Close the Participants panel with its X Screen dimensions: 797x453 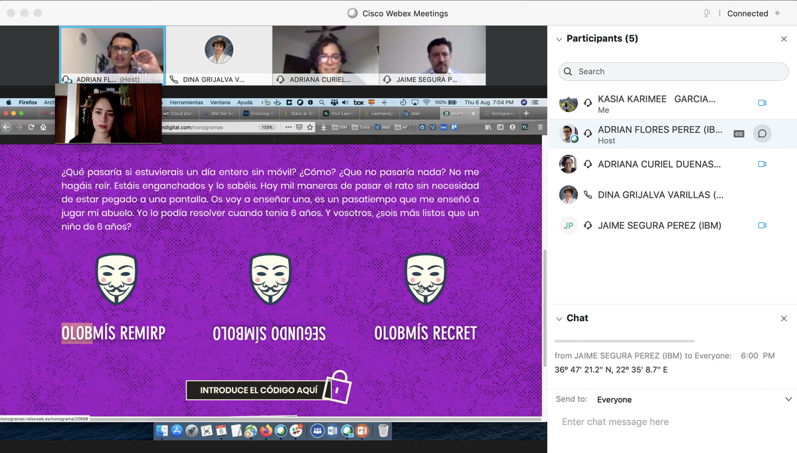coord(784,39)
